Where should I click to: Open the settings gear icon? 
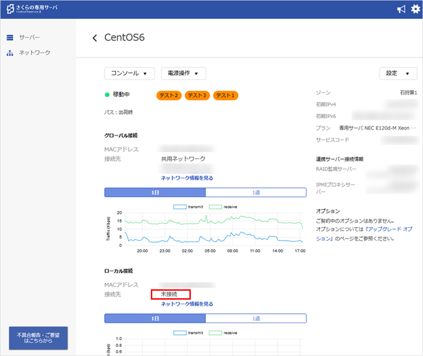pos(415,9)
